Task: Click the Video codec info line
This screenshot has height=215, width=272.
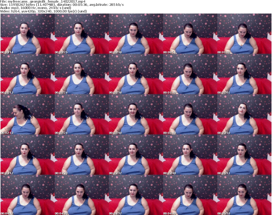Action: point(43,11)
